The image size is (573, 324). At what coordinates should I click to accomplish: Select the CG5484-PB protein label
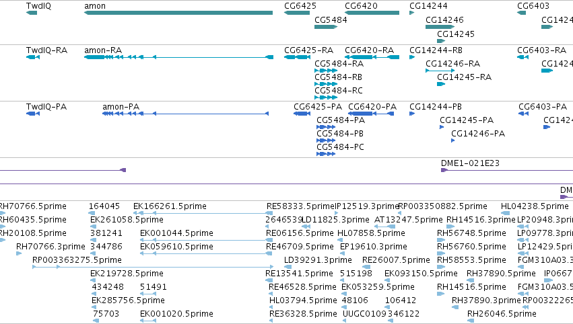coord(340,134)
